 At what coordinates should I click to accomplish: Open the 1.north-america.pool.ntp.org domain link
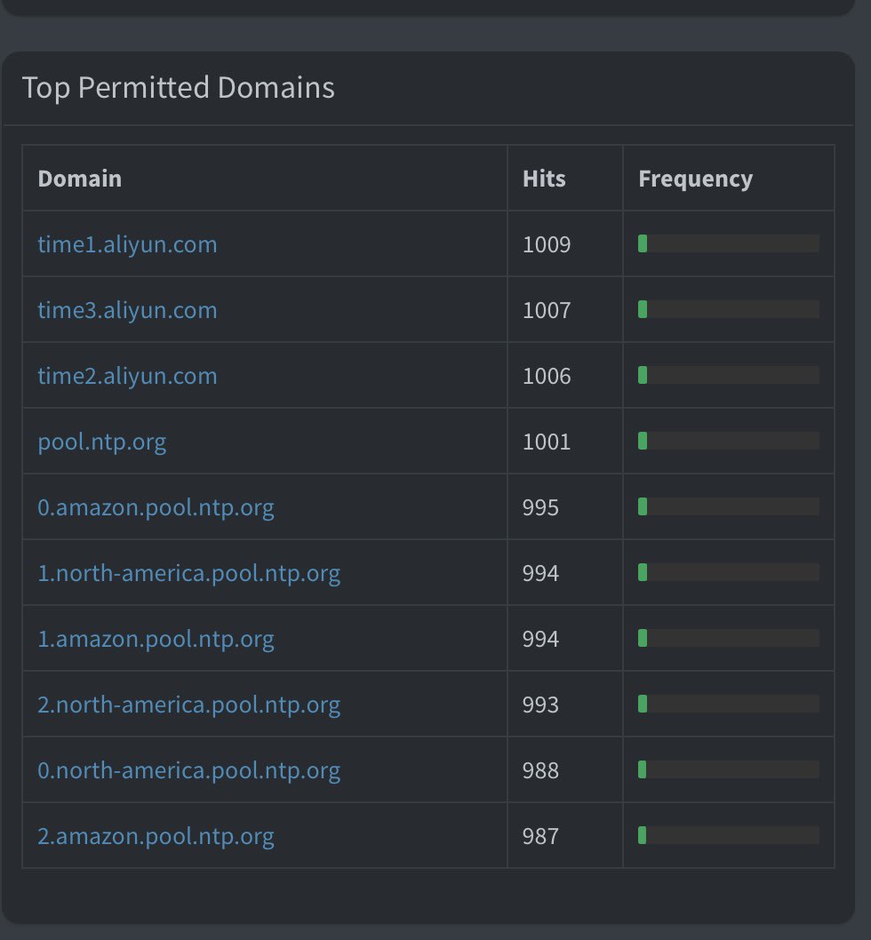pyautogui.click(x=189, y=573)
